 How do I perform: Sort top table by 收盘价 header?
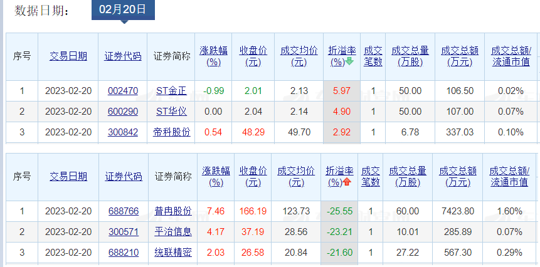254,56
